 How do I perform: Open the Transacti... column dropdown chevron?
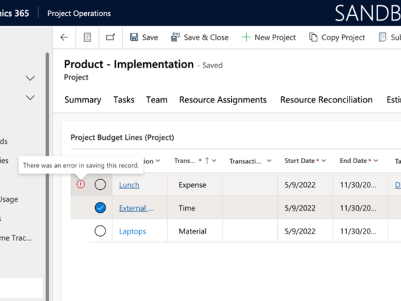click(x=269, y=161)
